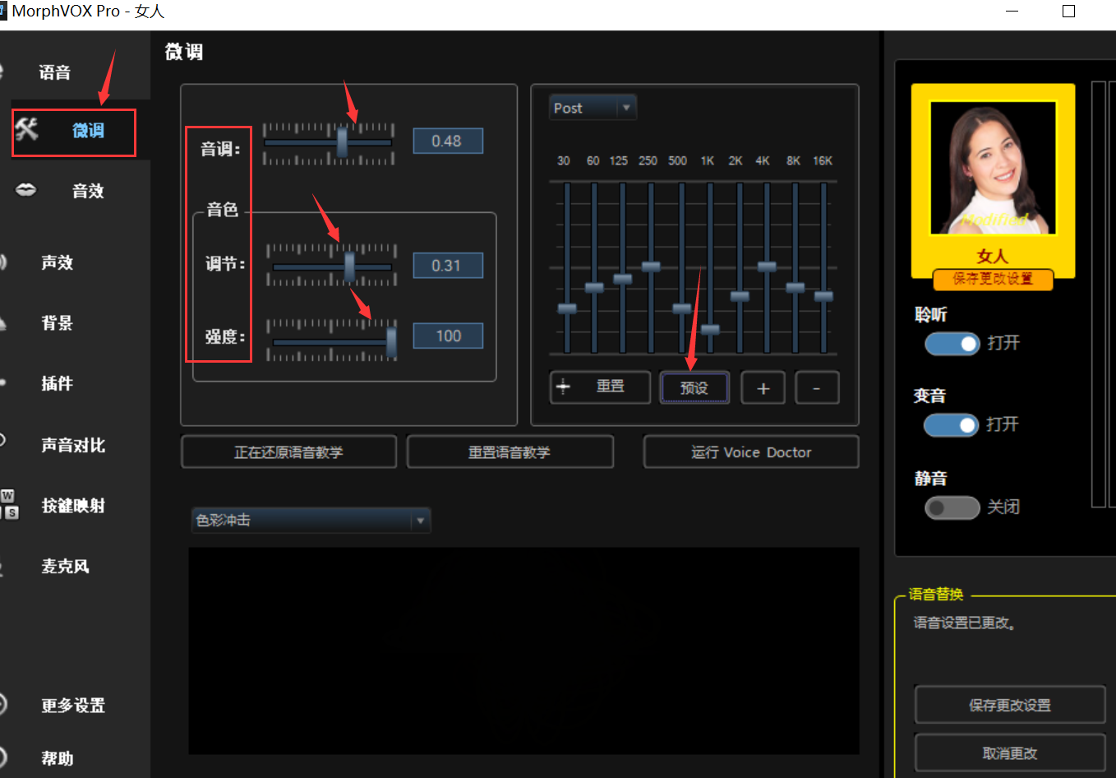Minimize the MorphVOX Pro window

[1012, 12]
